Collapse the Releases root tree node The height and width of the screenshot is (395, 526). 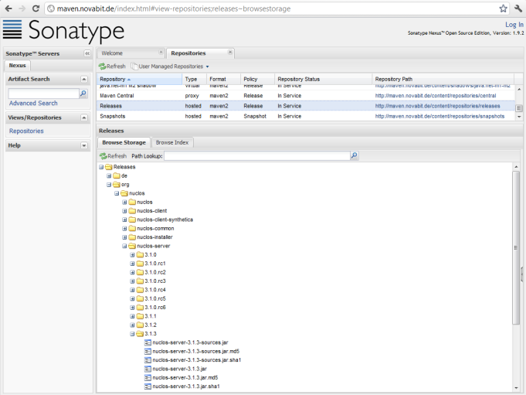tap(101, 167)
